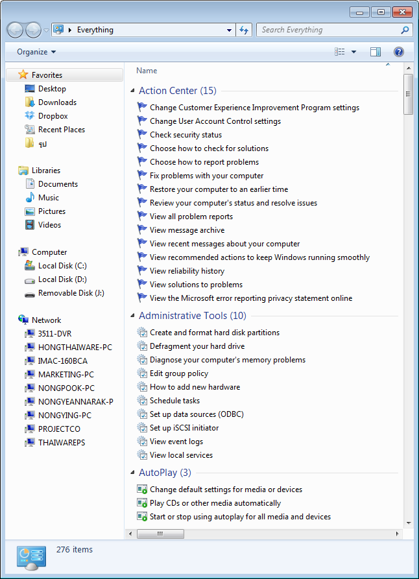
Task: Open Fix problems with your computer
Action: tap(206, 176)
